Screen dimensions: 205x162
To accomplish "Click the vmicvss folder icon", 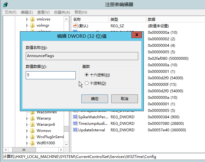I will [32, 19].
